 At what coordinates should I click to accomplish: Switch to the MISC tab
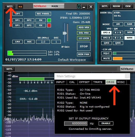coord(121,82)
